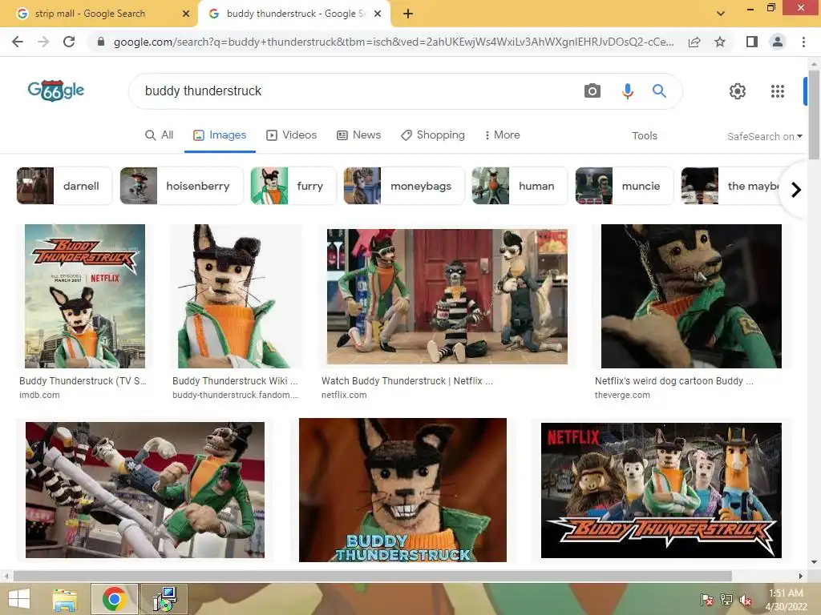821x615 pixels.
Task: Select the muncie suggestion chip
Action: (x=624, y=186)
